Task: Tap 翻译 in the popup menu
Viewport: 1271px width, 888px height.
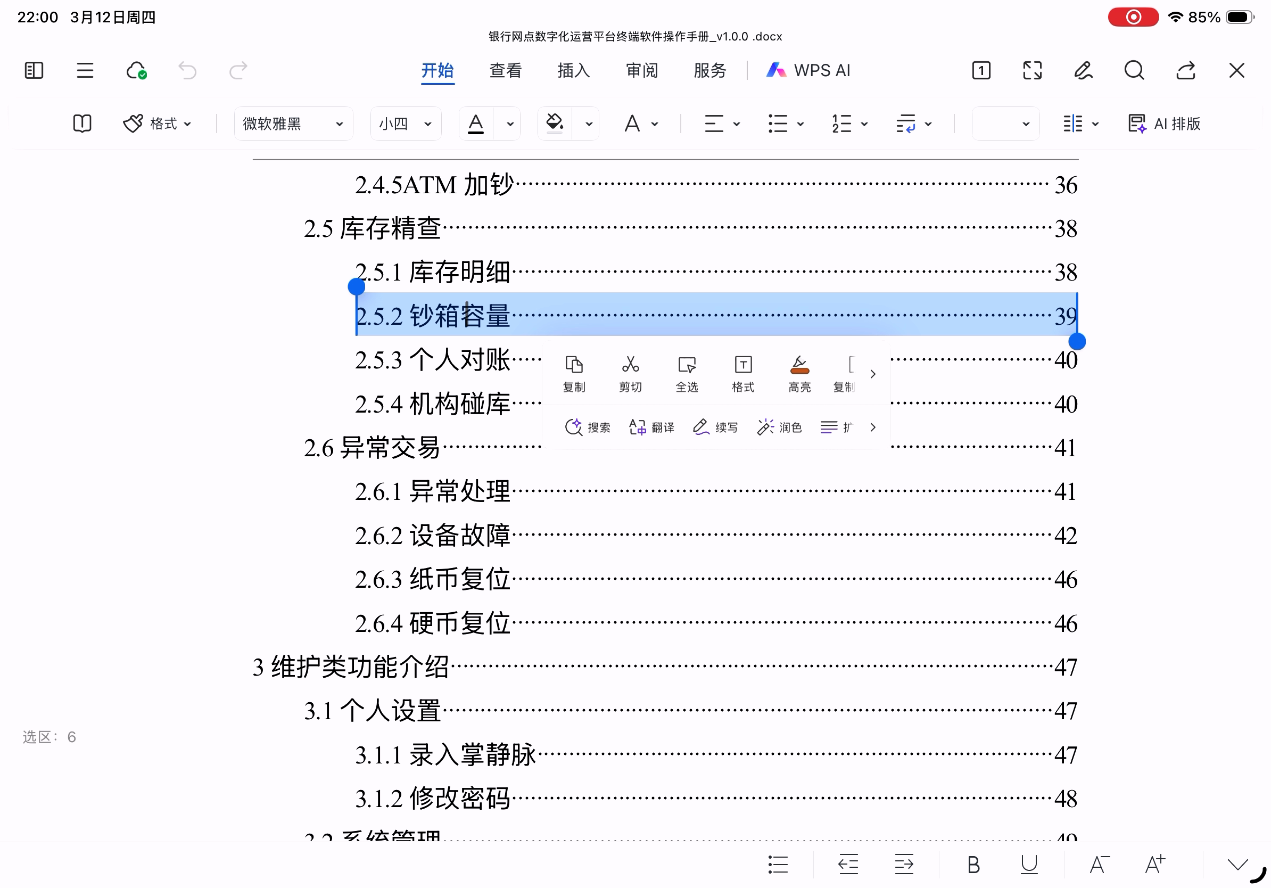Action: (651, 427)
